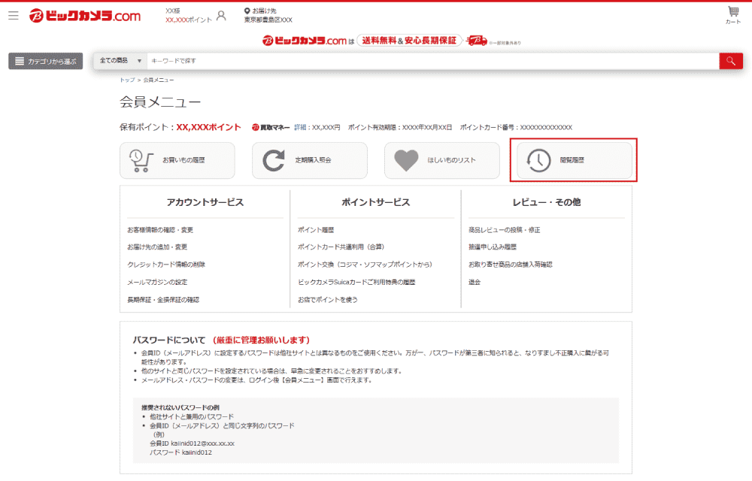Screen dimensions: 752x481
Task: Click the red search magnifier button
Action: pyautogui.click(x=730, y=61)
